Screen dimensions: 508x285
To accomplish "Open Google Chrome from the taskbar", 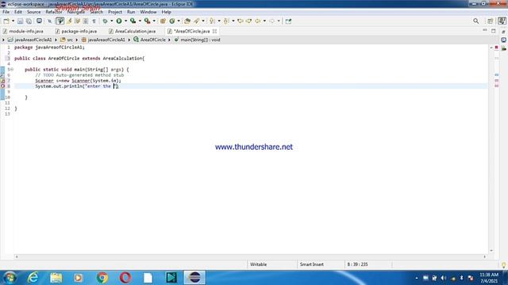I will pos(102,278).
